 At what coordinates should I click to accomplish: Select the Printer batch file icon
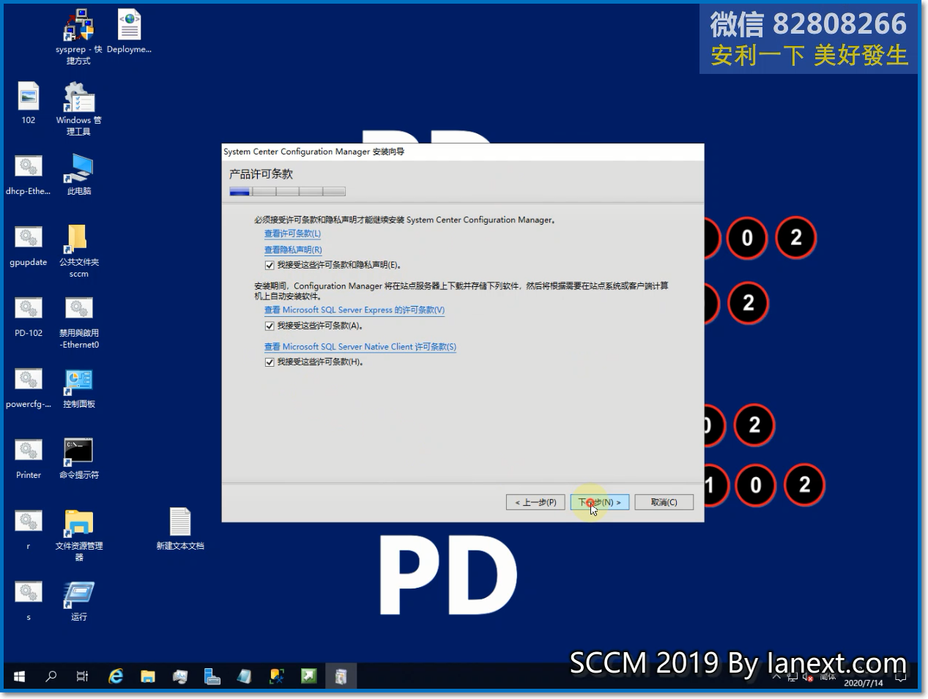click(29, 458)
